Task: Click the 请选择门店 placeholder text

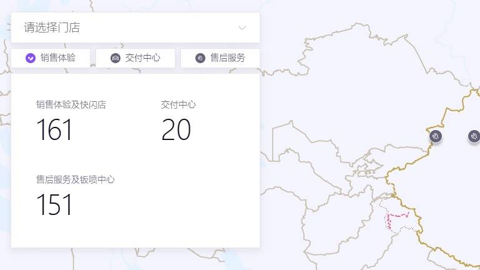Action: click(x=52, y=27)
